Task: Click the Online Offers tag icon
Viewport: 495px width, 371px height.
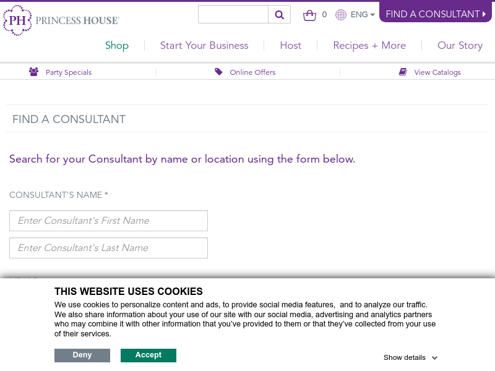Action: (218, 72)
